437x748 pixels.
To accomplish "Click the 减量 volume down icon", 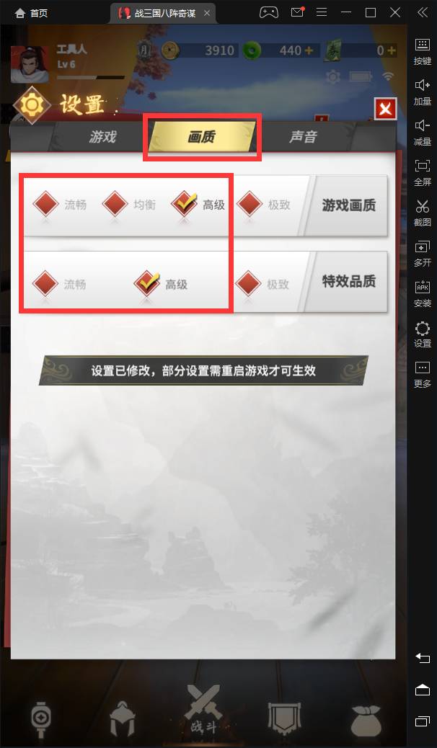I will (x=422, y=132).
